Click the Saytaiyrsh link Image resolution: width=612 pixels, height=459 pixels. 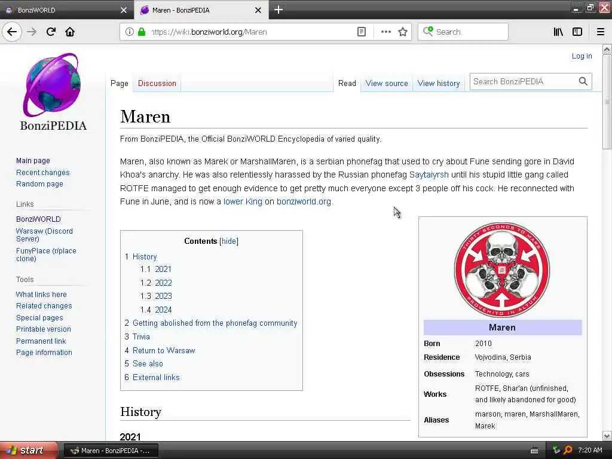coord(429,175)
